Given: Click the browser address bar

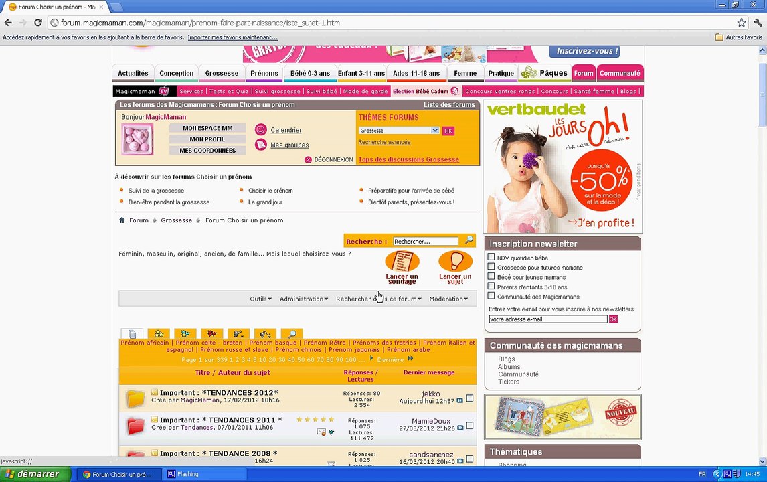Looking at the screenshot, I should tap(392, 23).
